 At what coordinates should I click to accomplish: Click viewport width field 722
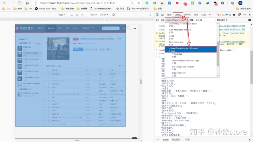click(x=72, y=15)
